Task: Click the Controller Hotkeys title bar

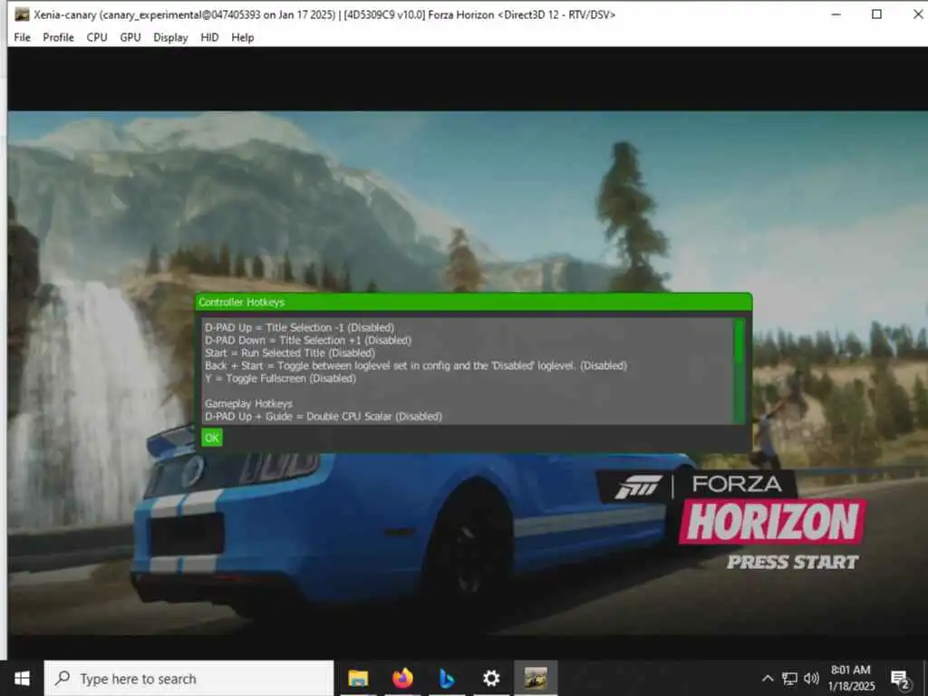Action: point(473,302)
